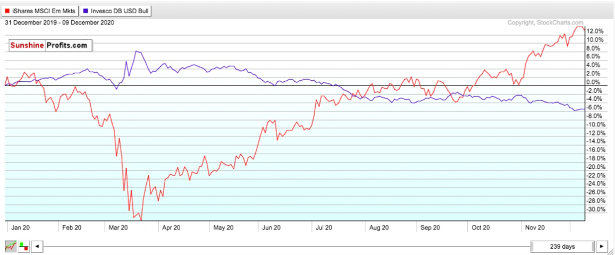This screenshot has height=255, width=615.
Task: Click the Jul 20 x-axis label
Action: pos(324,227)
